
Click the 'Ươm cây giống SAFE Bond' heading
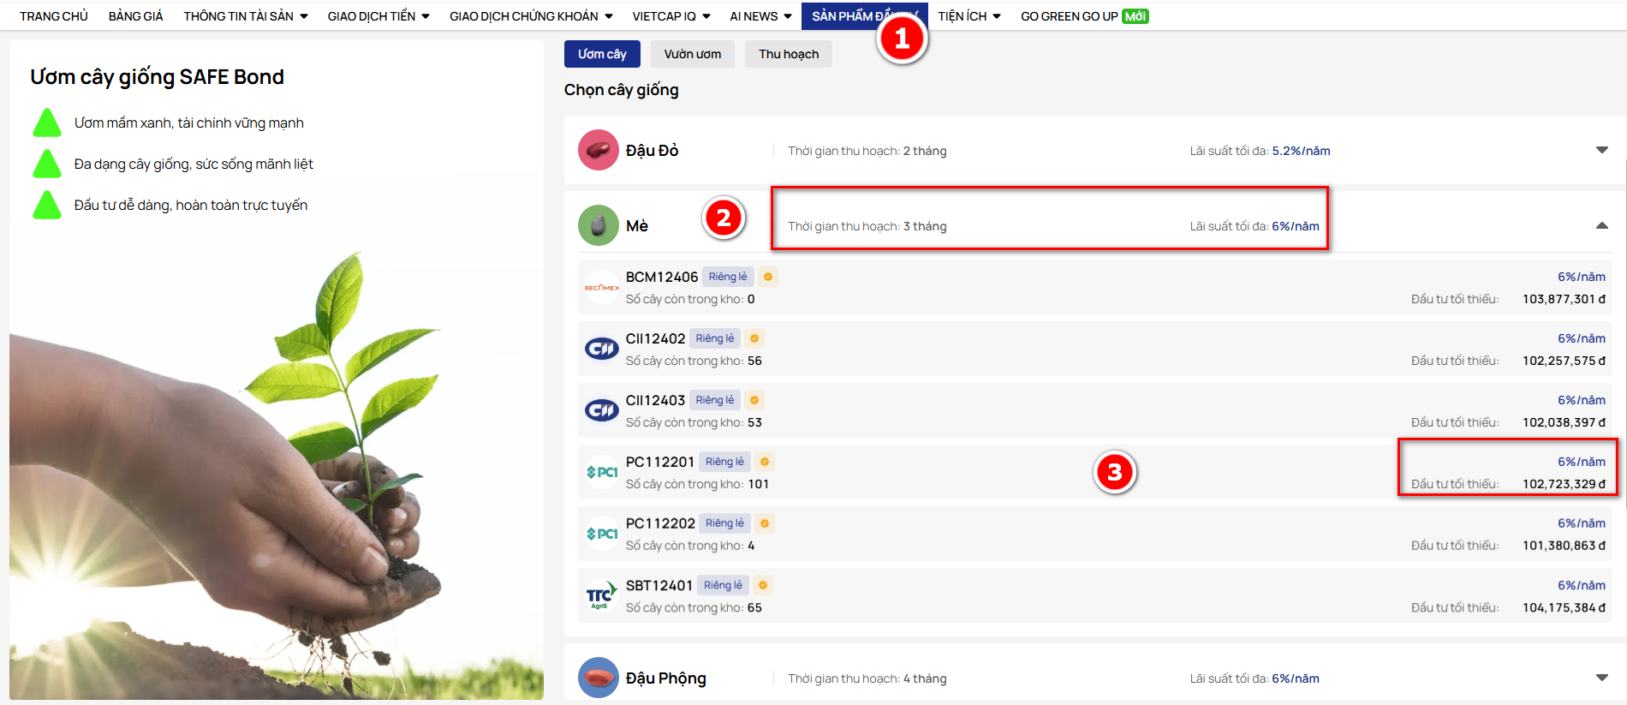pyautogui.click(x=157, y=77)
